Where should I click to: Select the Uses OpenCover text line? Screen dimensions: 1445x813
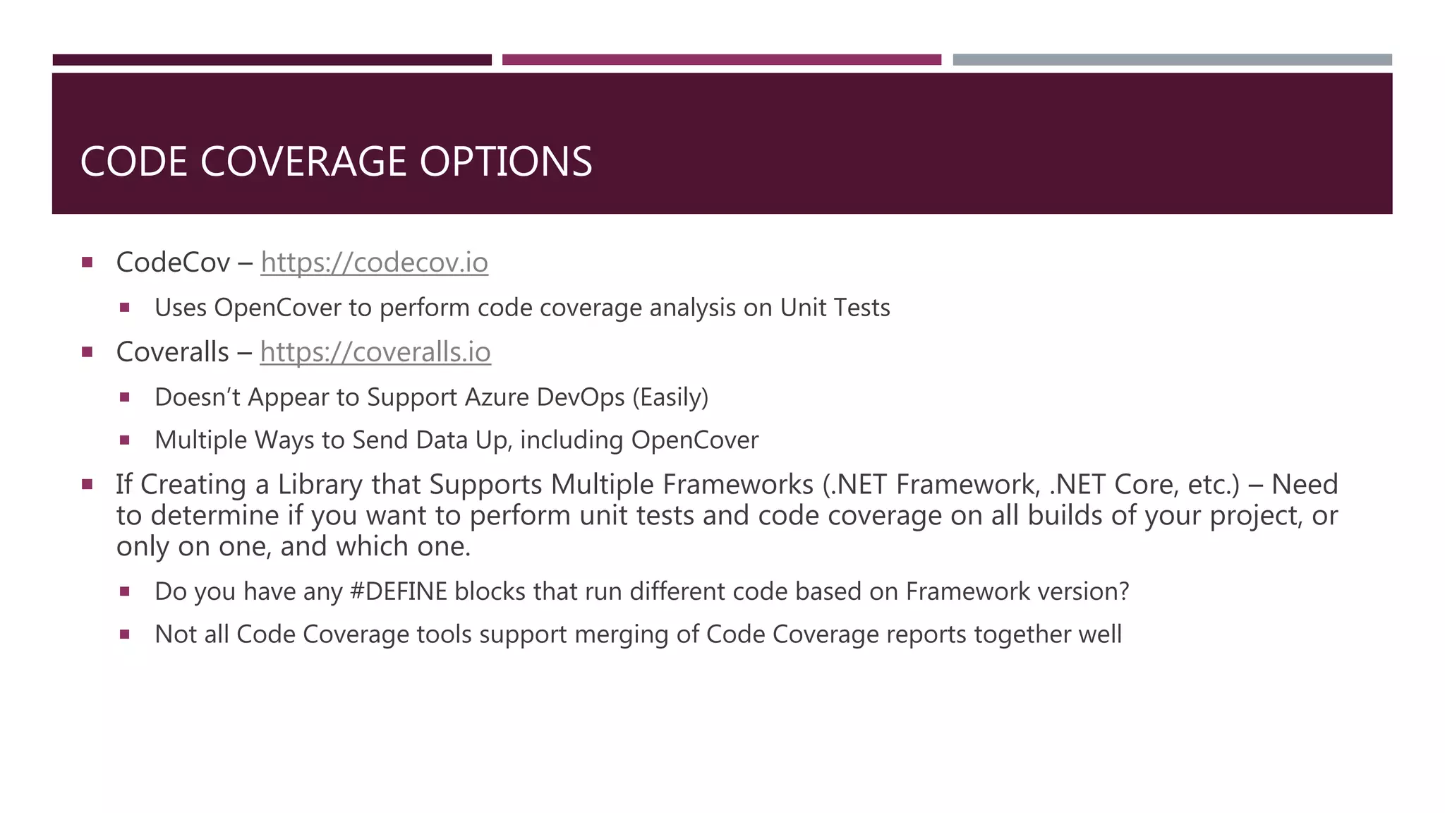(x=522, y=308)
